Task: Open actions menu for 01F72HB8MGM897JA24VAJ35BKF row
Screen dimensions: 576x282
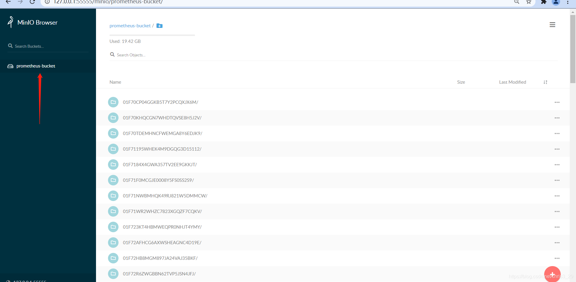Action: coord(557,258)
